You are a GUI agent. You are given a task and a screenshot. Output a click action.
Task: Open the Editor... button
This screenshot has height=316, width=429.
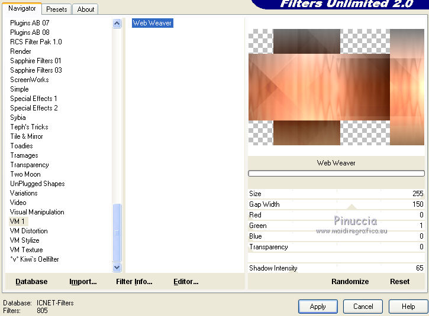point(186,282)
